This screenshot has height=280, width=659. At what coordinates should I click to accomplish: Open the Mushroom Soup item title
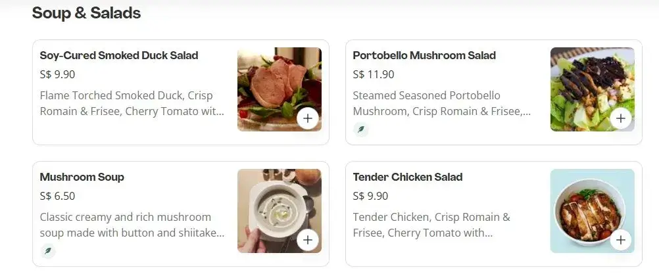pos(82,177)
